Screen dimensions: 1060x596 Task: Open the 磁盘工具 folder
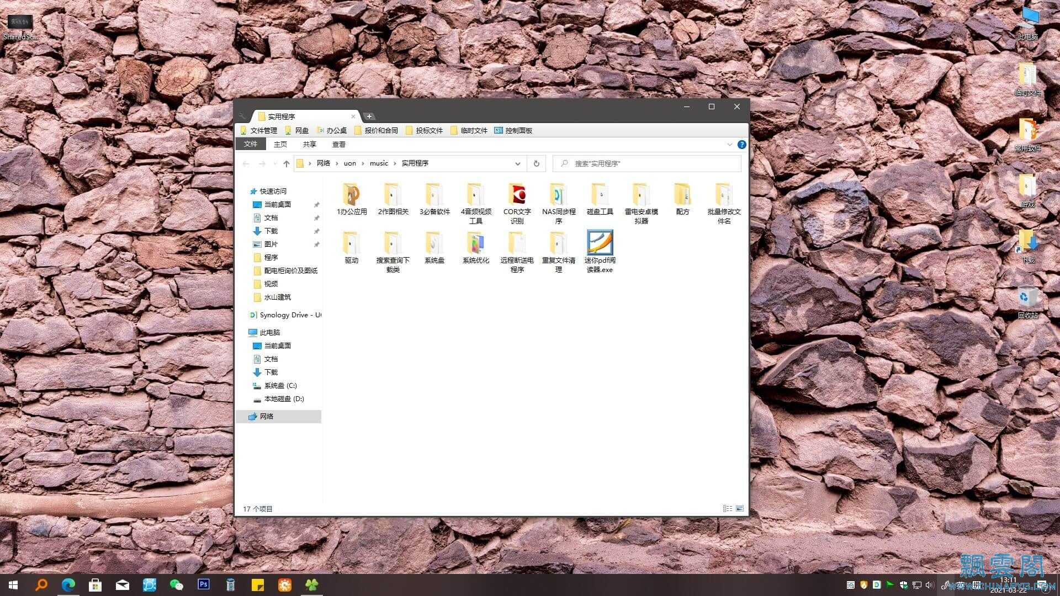pos(600,199)
